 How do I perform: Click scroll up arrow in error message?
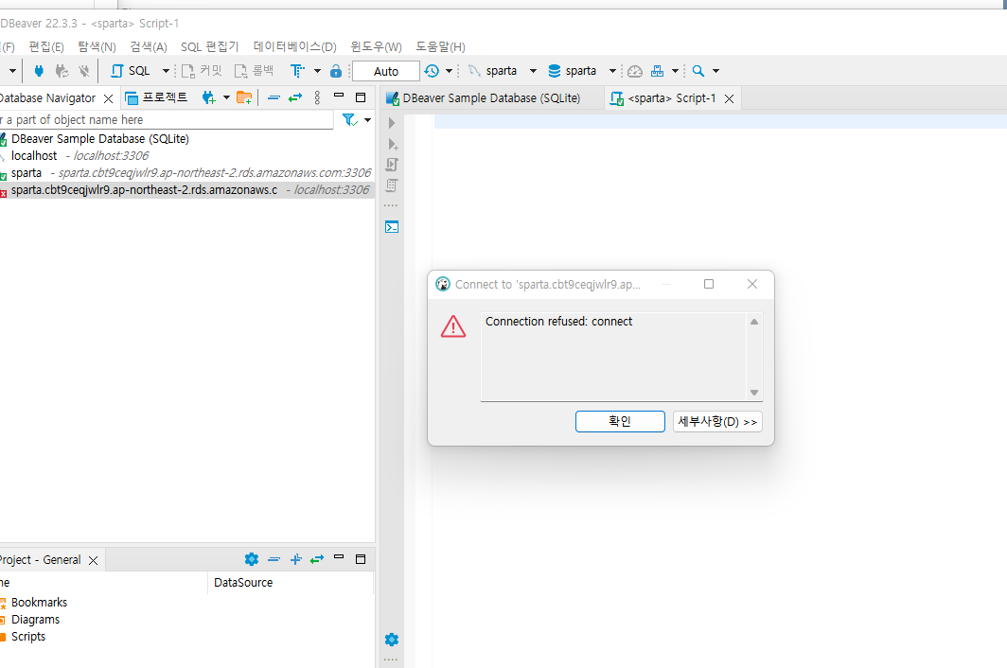click(x=754, y=322)
